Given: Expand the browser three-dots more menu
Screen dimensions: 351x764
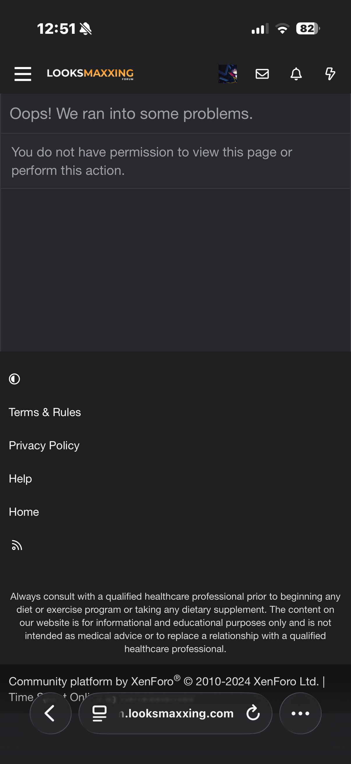Looking at the screenshot, I should (x=300, y=713).
